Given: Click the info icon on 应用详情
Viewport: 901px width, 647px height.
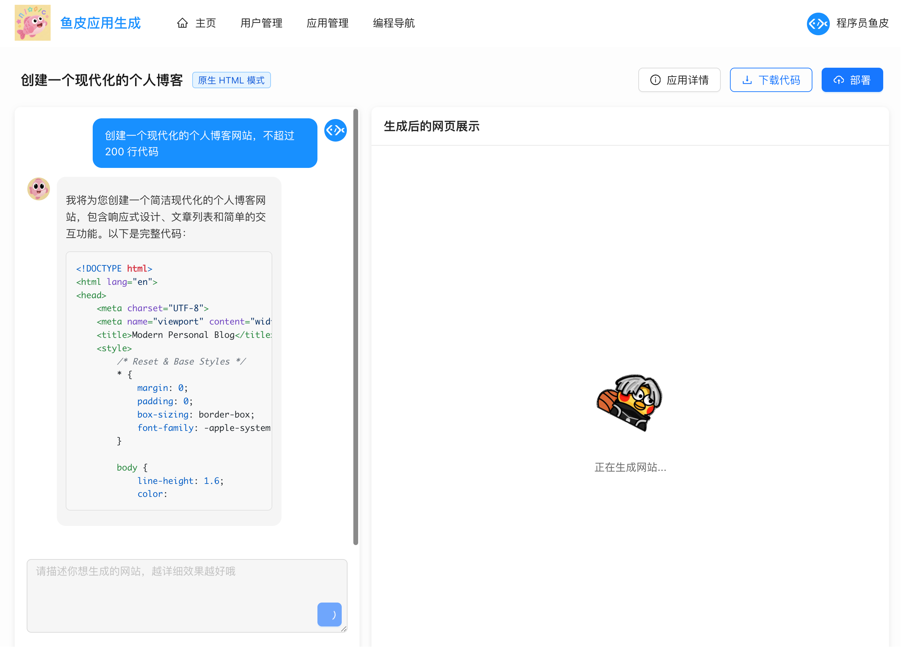Looking at the screenshot, I should click(x=655, y=80).
